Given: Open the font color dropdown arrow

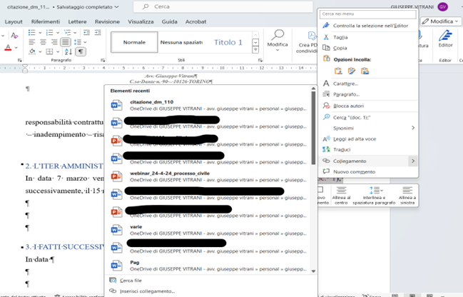Looking at the screenshot, I should [16, 48].
